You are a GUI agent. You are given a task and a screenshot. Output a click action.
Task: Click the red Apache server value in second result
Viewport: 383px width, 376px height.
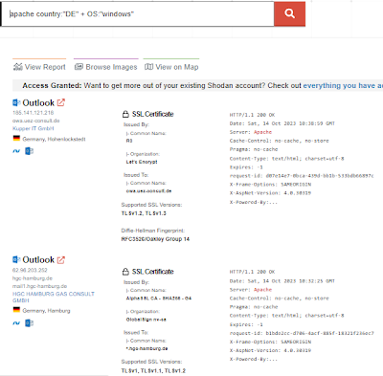pos(262,290)
